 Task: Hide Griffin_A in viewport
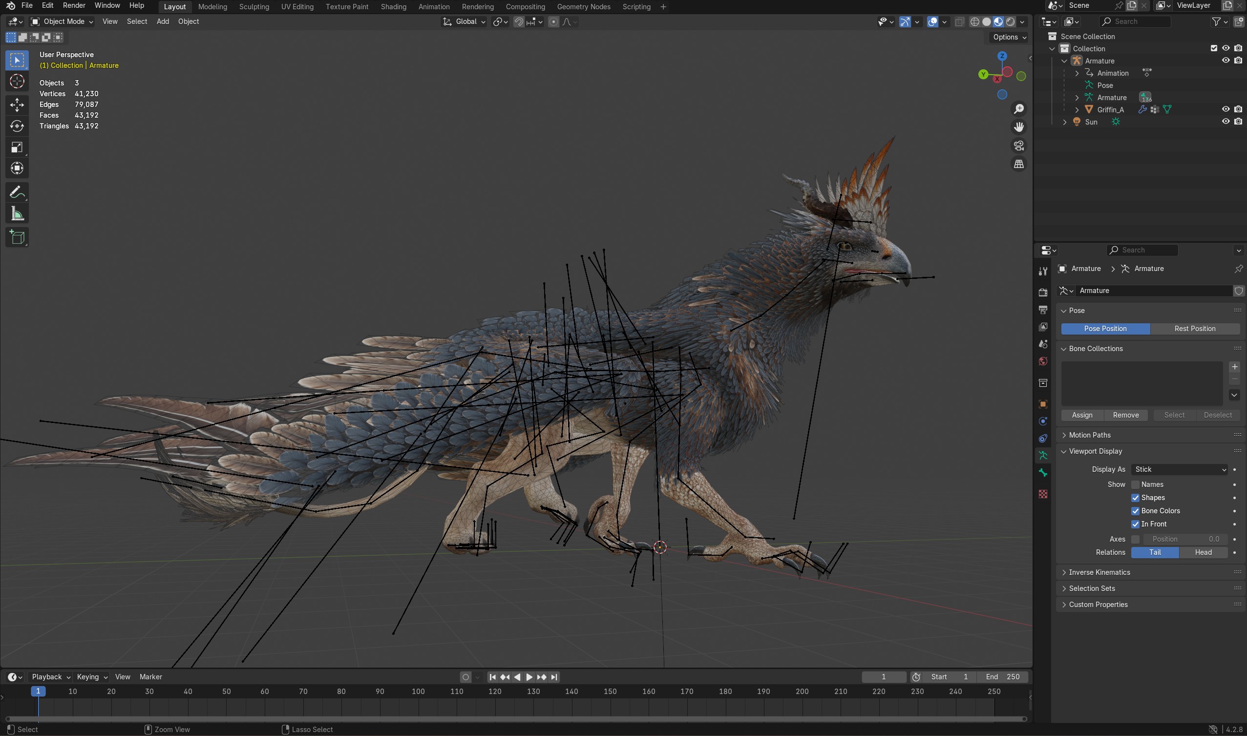point(1225,109)
